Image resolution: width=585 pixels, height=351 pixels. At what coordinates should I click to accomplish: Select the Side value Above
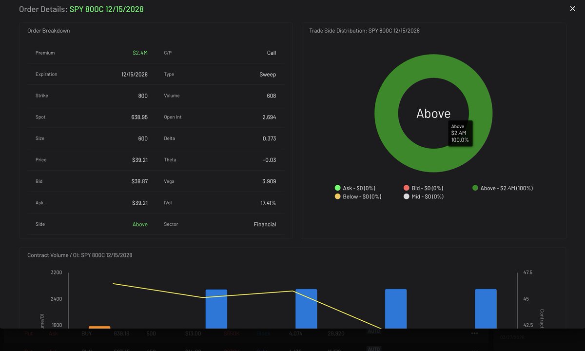(140, 225)
